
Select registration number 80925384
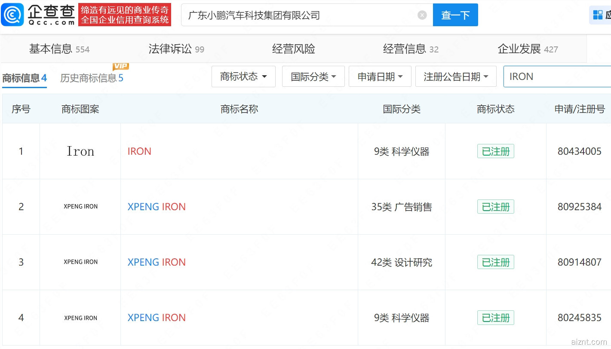tap(579, 207)
